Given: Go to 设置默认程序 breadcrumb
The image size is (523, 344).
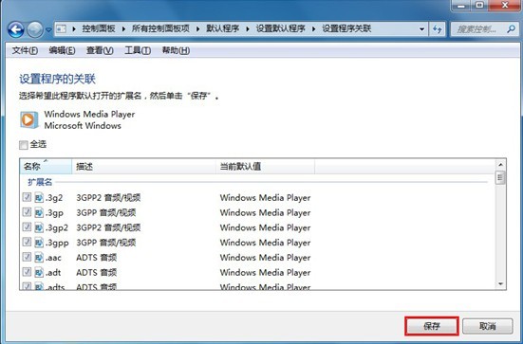Looking at the screenshot, I should pyautogui.click(x=281, y=28).
